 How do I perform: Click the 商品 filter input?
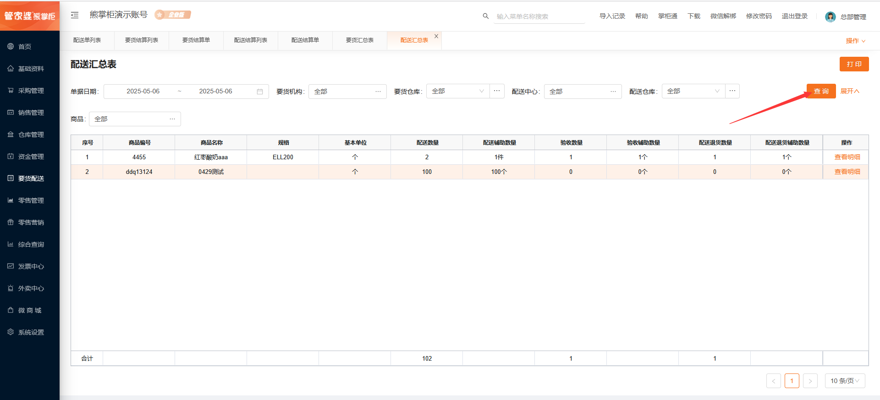135,119
